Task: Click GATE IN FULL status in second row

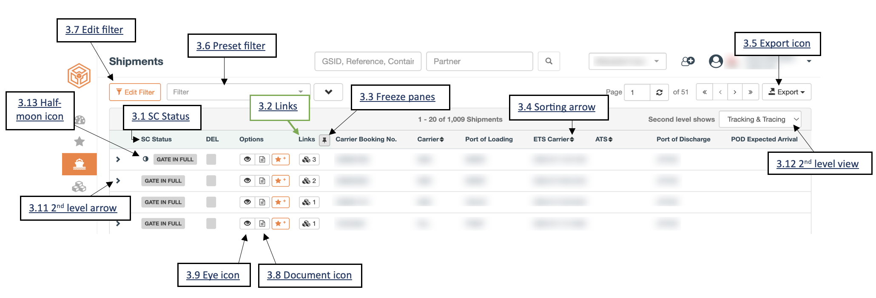Action: point(163,181)
